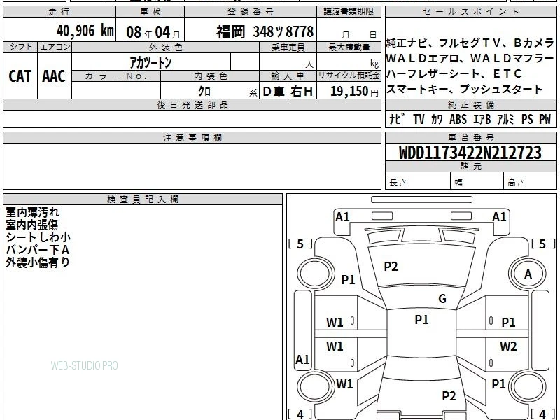560x420 pixels.
Task: Select the P2 mark on the hood
Action: (x=391, y=267)
